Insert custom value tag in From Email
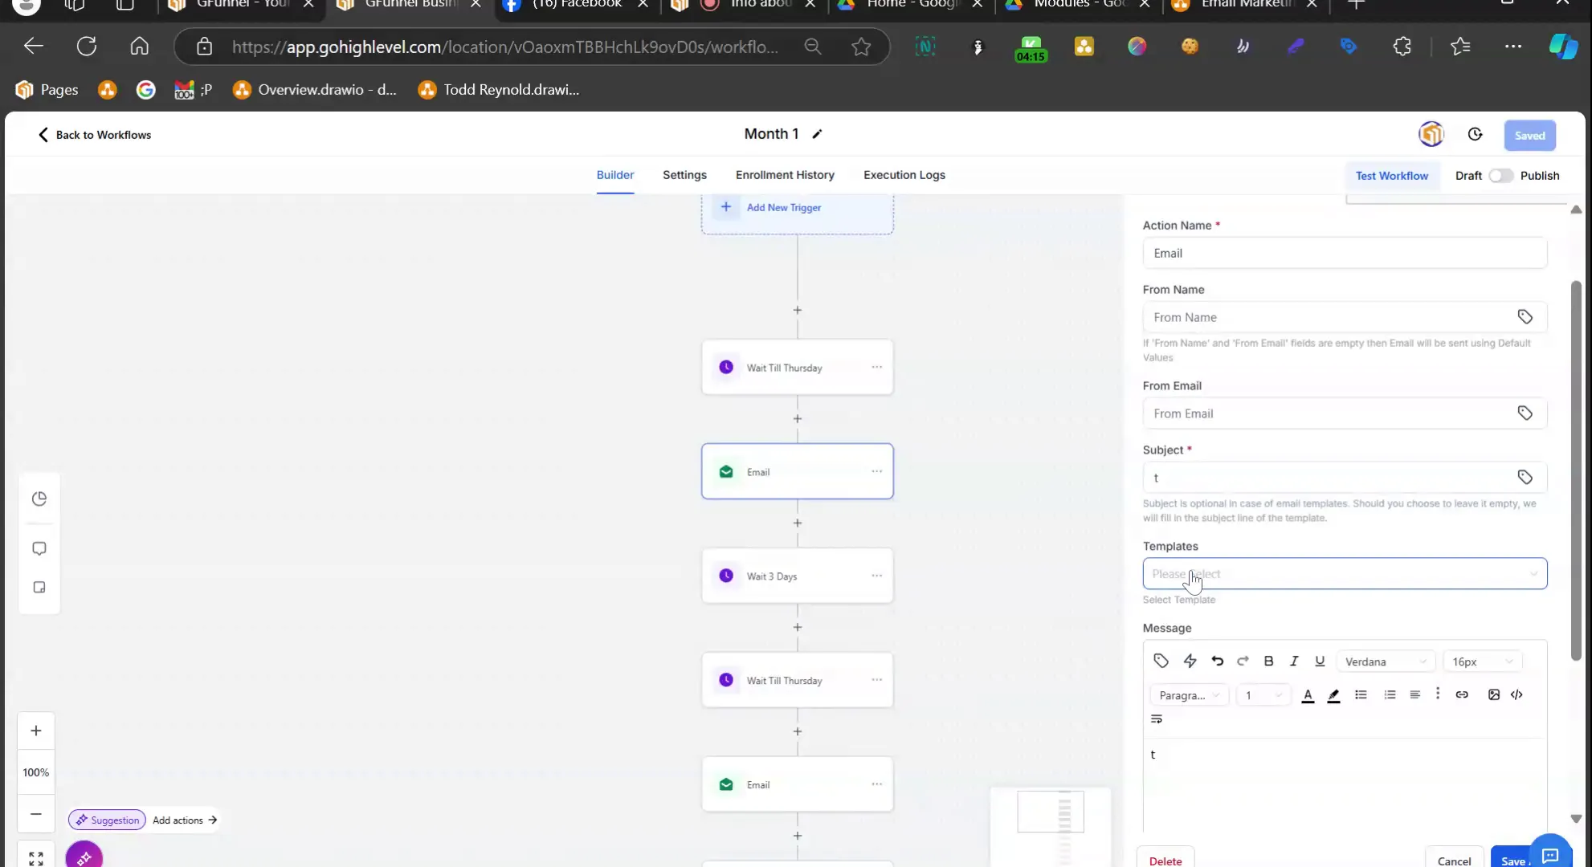Screen dimensions: 1592x867 tap(1525, 413)
